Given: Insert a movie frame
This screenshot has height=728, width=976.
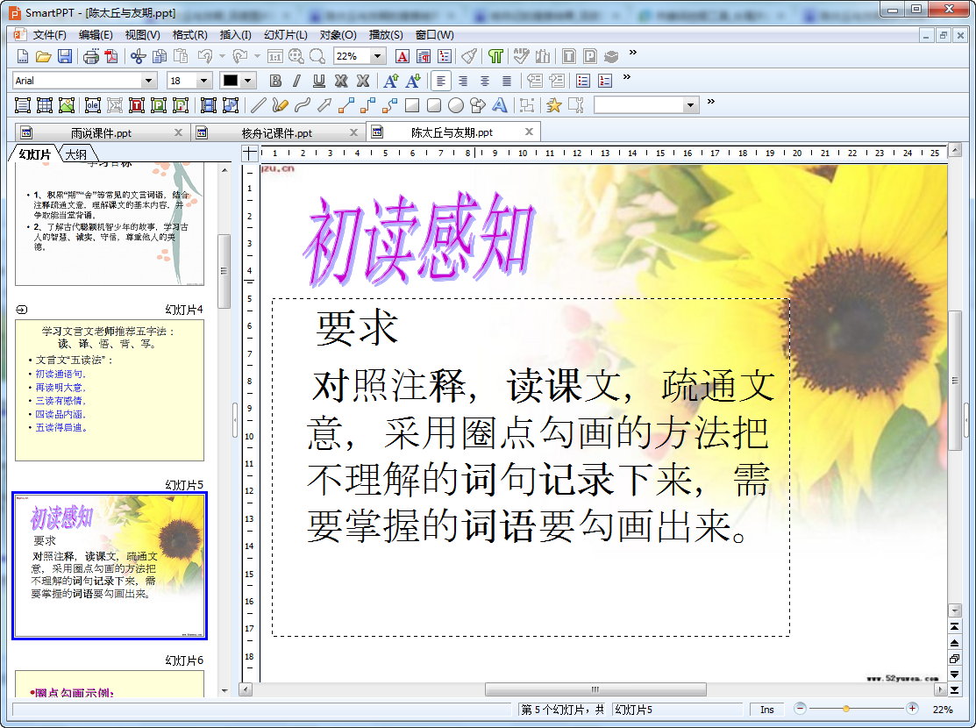Looking at the screenshot, I should click(x=208, y=105).
